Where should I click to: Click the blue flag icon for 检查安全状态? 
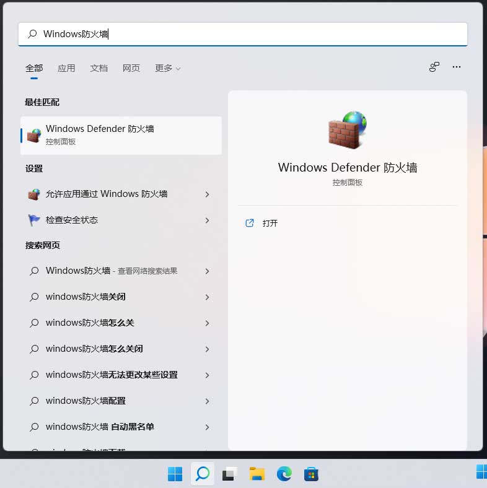click(34, 220)
